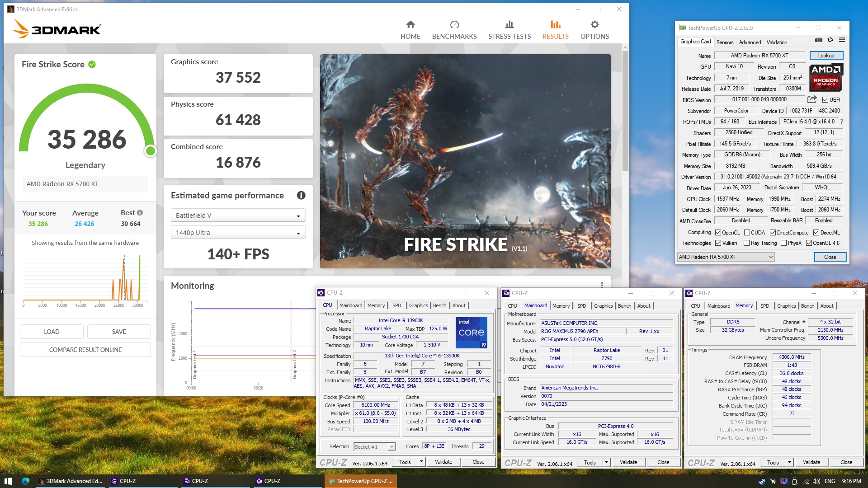
Task: Open GPU-Z hamburger menu
Action: [x=842, y=40]
